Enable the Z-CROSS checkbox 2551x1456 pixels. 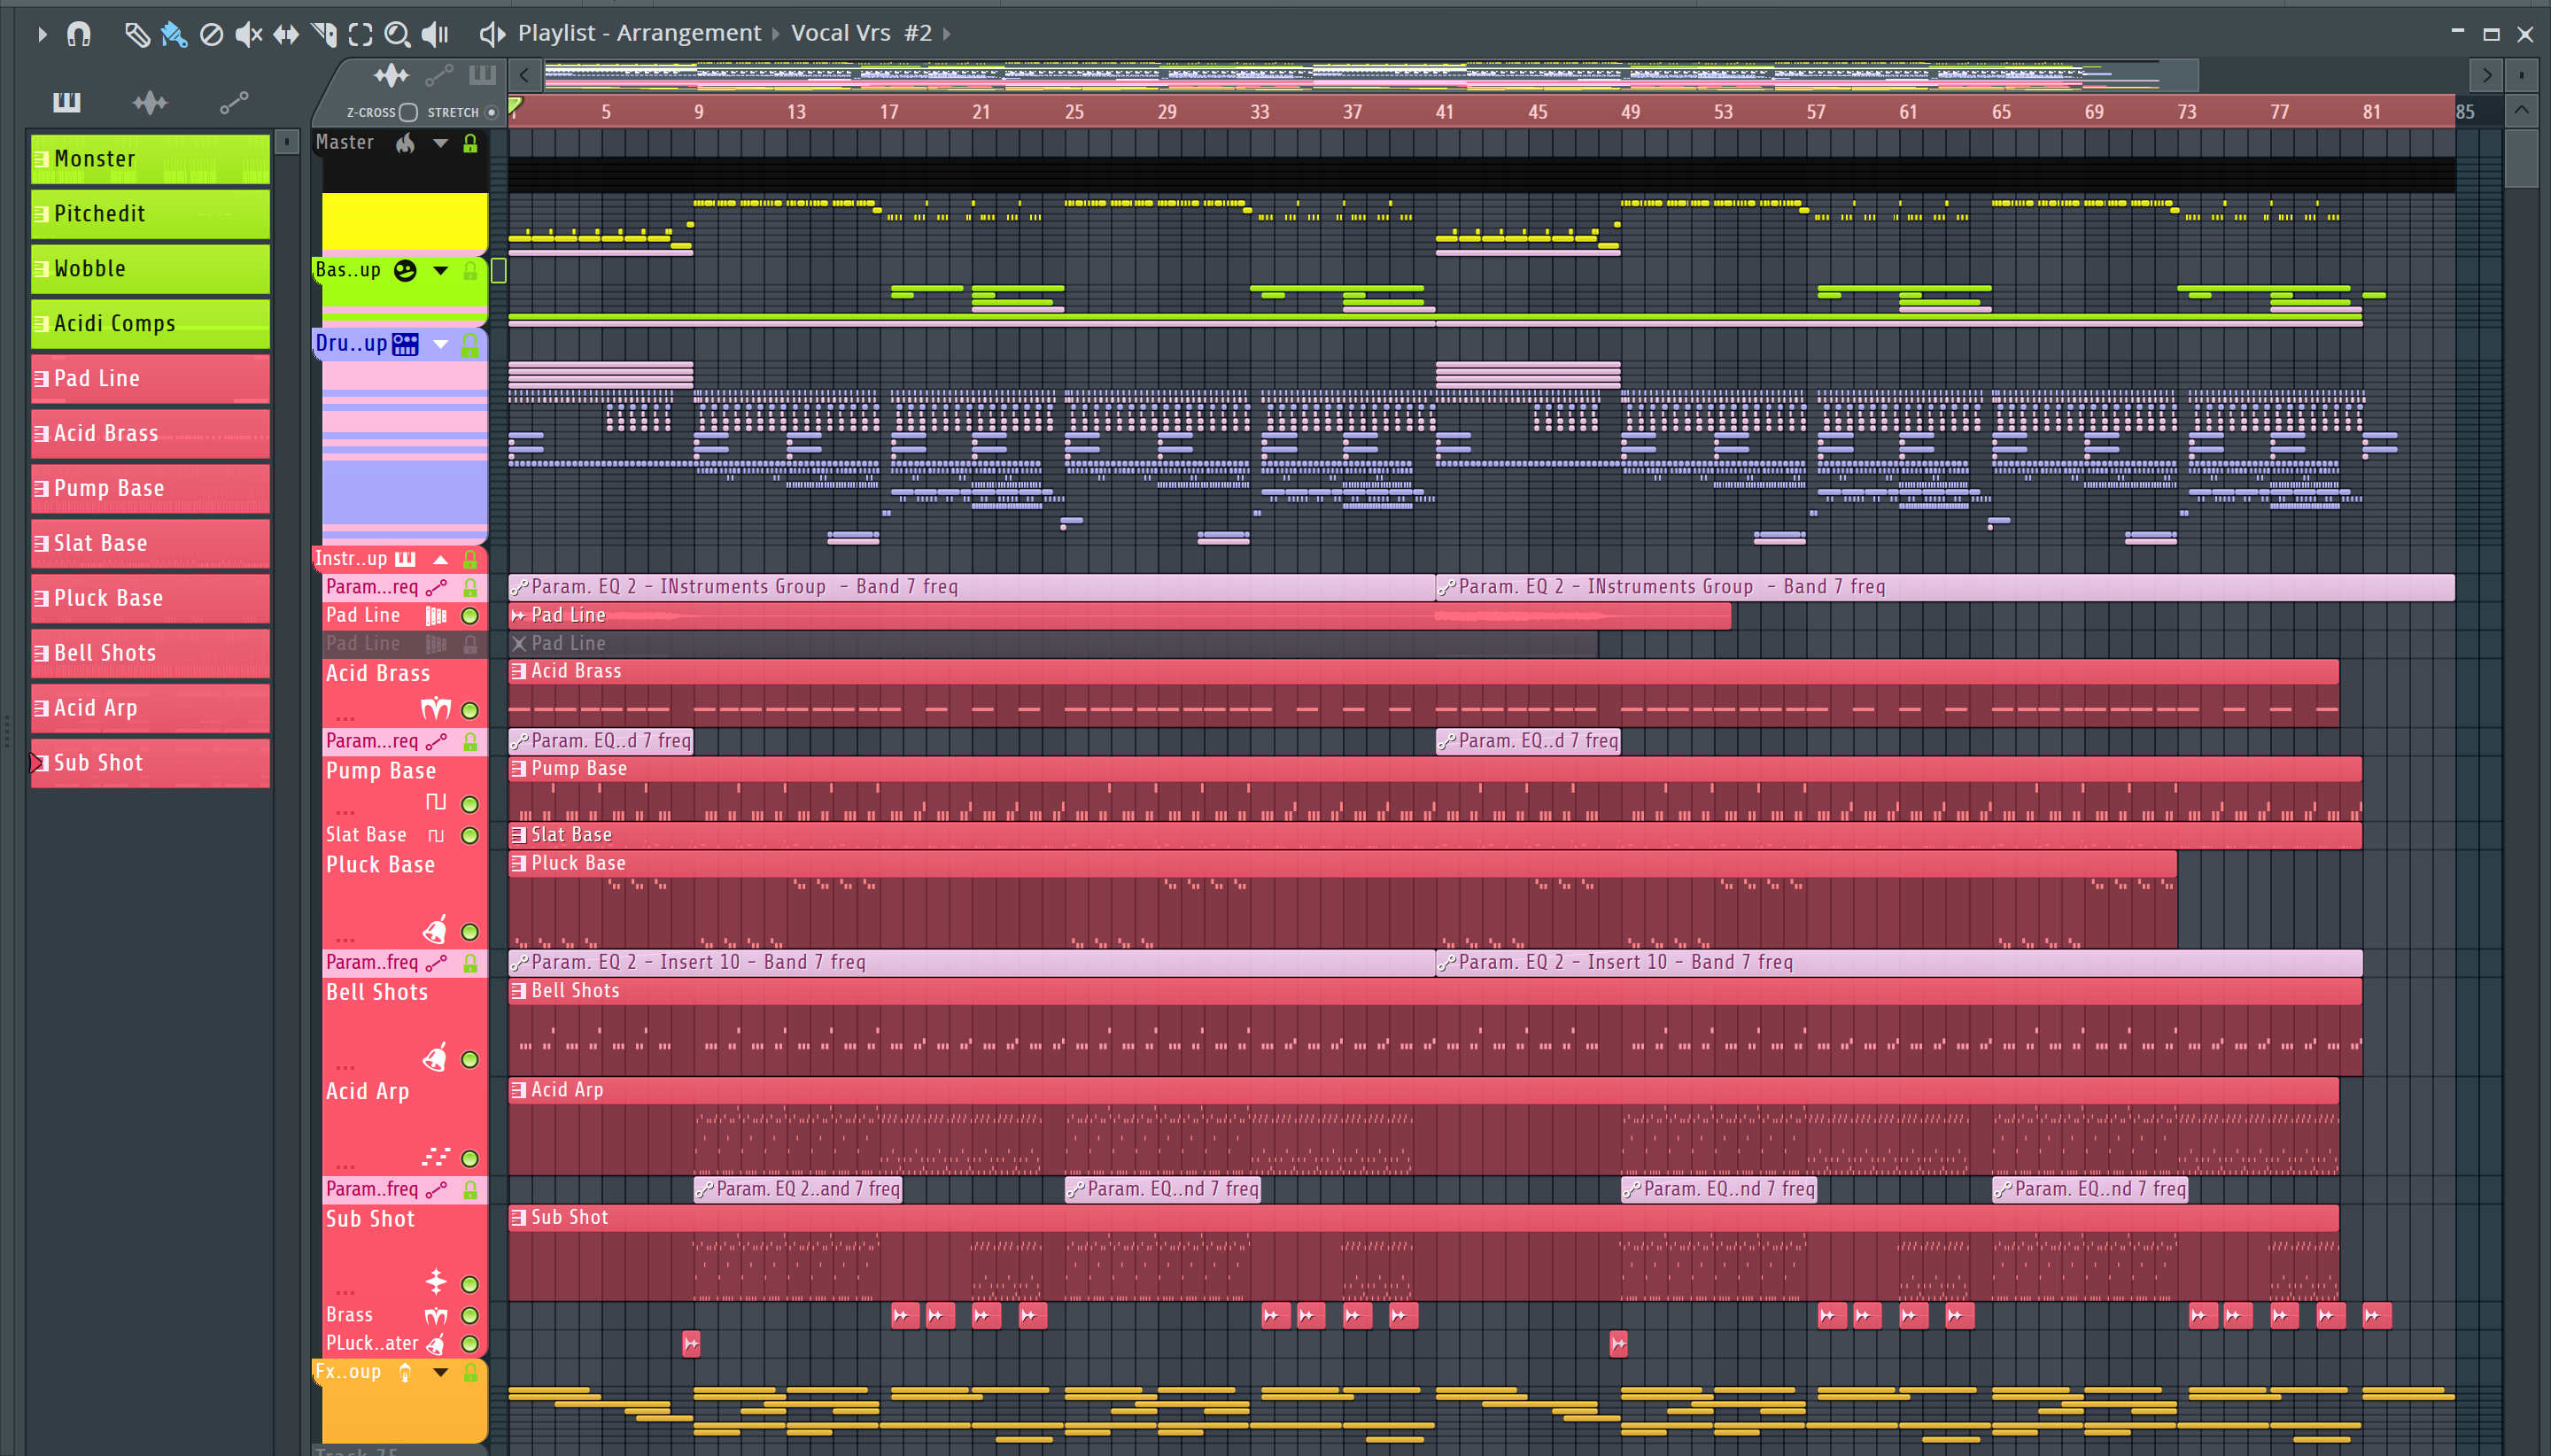point(408,112)
